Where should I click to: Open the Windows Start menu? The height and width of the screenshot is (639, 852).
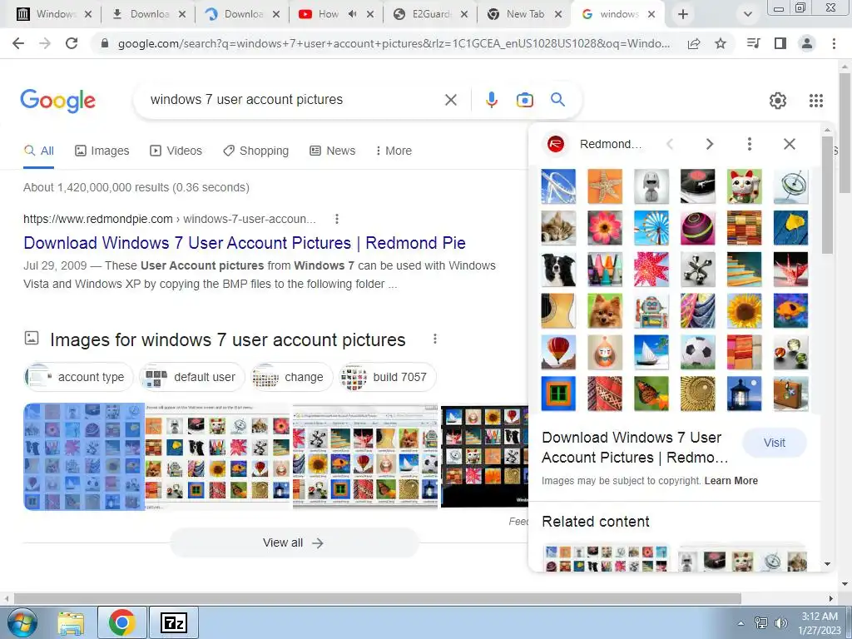point(22,622)
